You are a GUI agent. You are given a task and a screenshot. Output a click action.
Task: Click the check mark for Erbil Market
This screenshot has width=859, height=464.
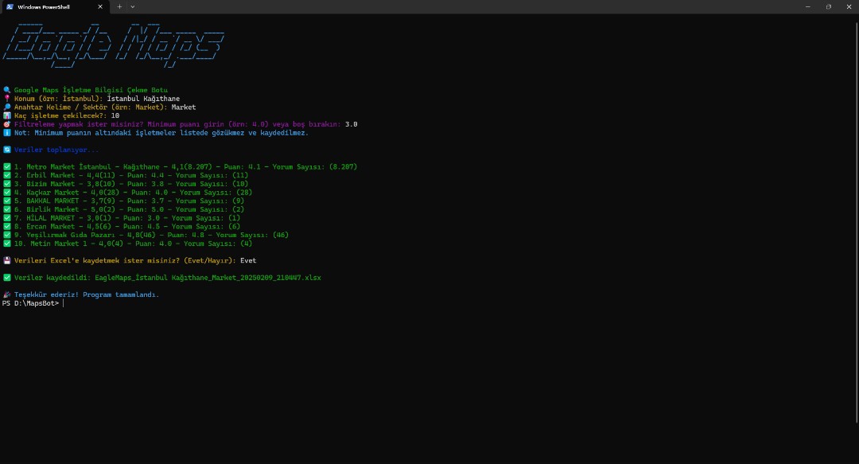click(7, 176)
